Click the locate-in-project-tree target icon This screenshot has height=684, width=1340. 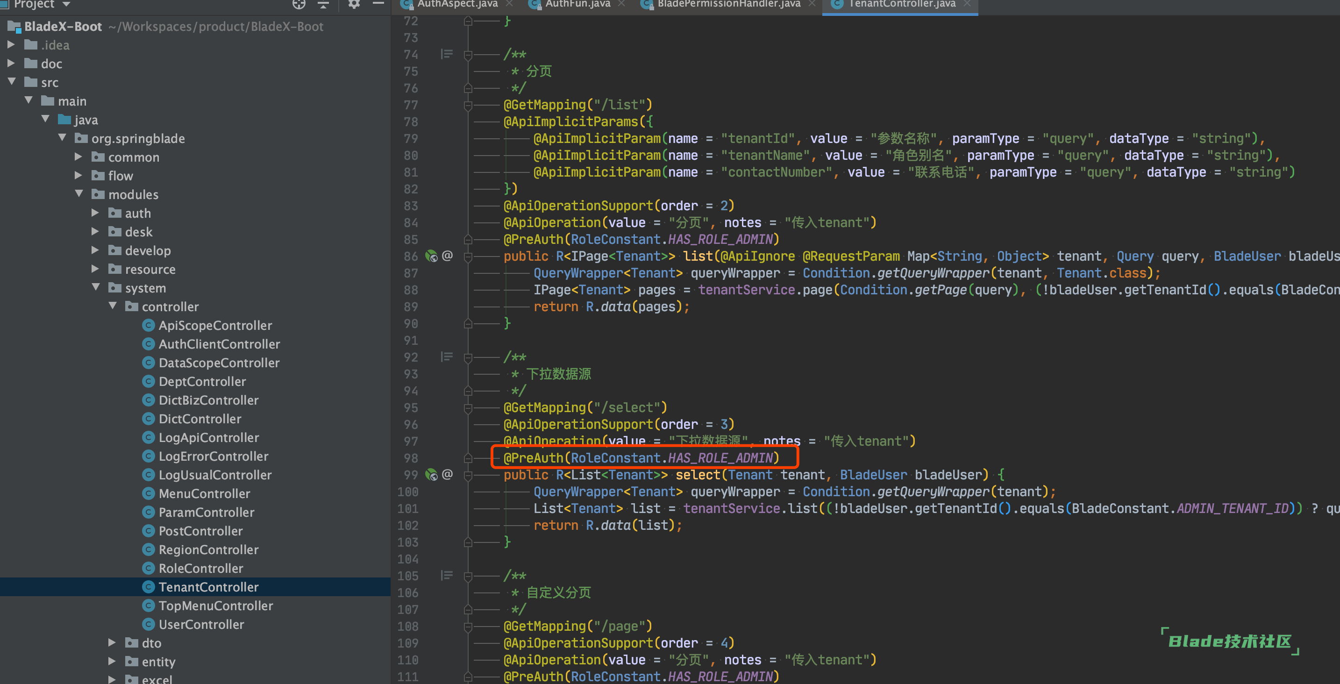point(299,4)
